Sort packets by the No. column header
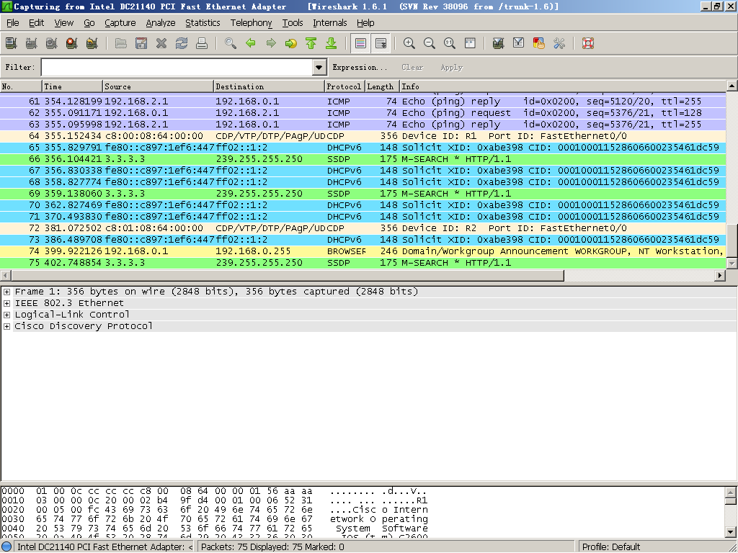Viewport: 738px width, 553px height. click(21, 86)
